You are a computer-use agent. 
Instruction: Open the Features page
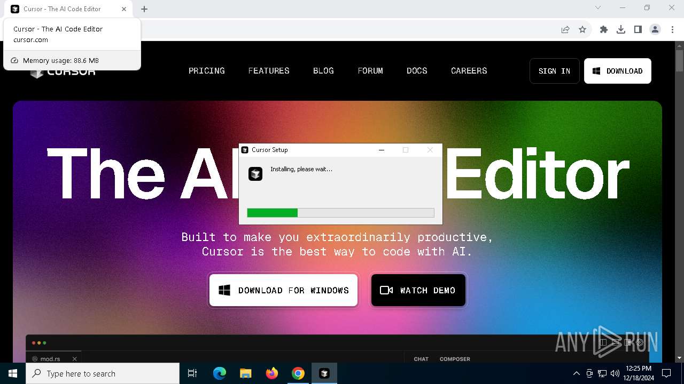269,71
